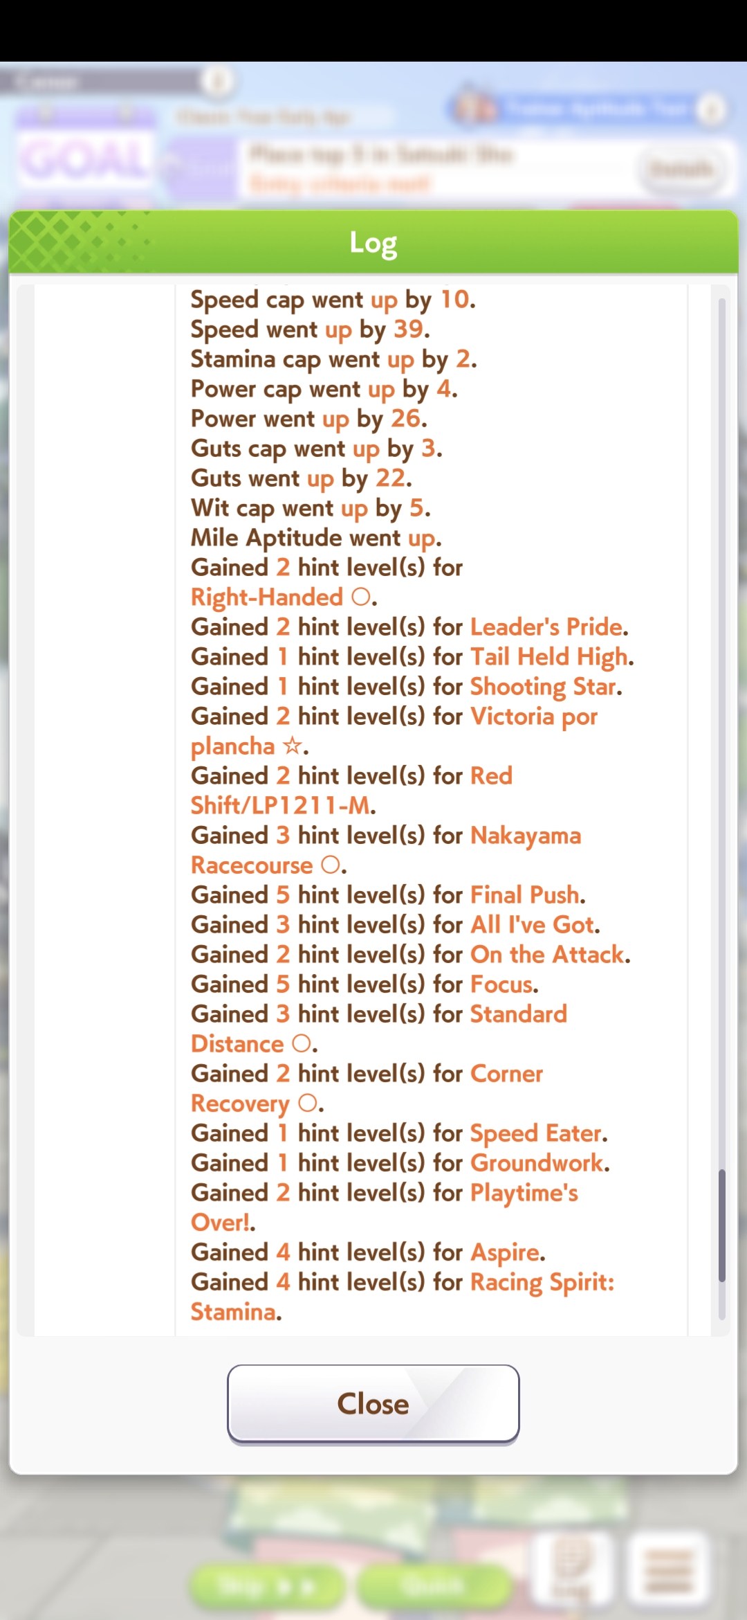Tap round icon at Aptitude Test banner end
This screenshot has width=747, height=1620.
point(711,109)
